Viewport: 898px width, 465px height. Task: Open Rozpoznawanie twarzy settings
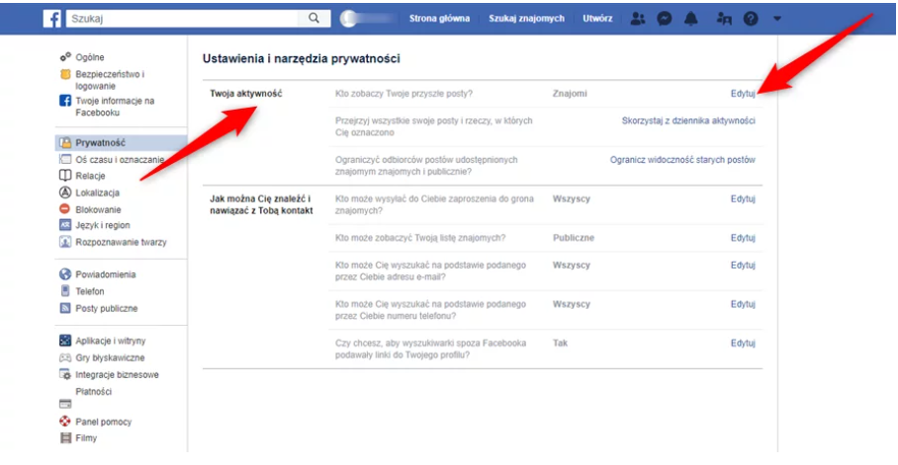(x=121, y=242)
